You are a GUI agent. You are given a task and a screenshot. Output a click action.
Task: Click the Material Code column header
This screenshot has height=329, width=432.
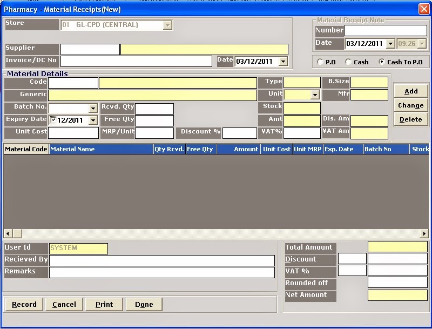point(25,149)
